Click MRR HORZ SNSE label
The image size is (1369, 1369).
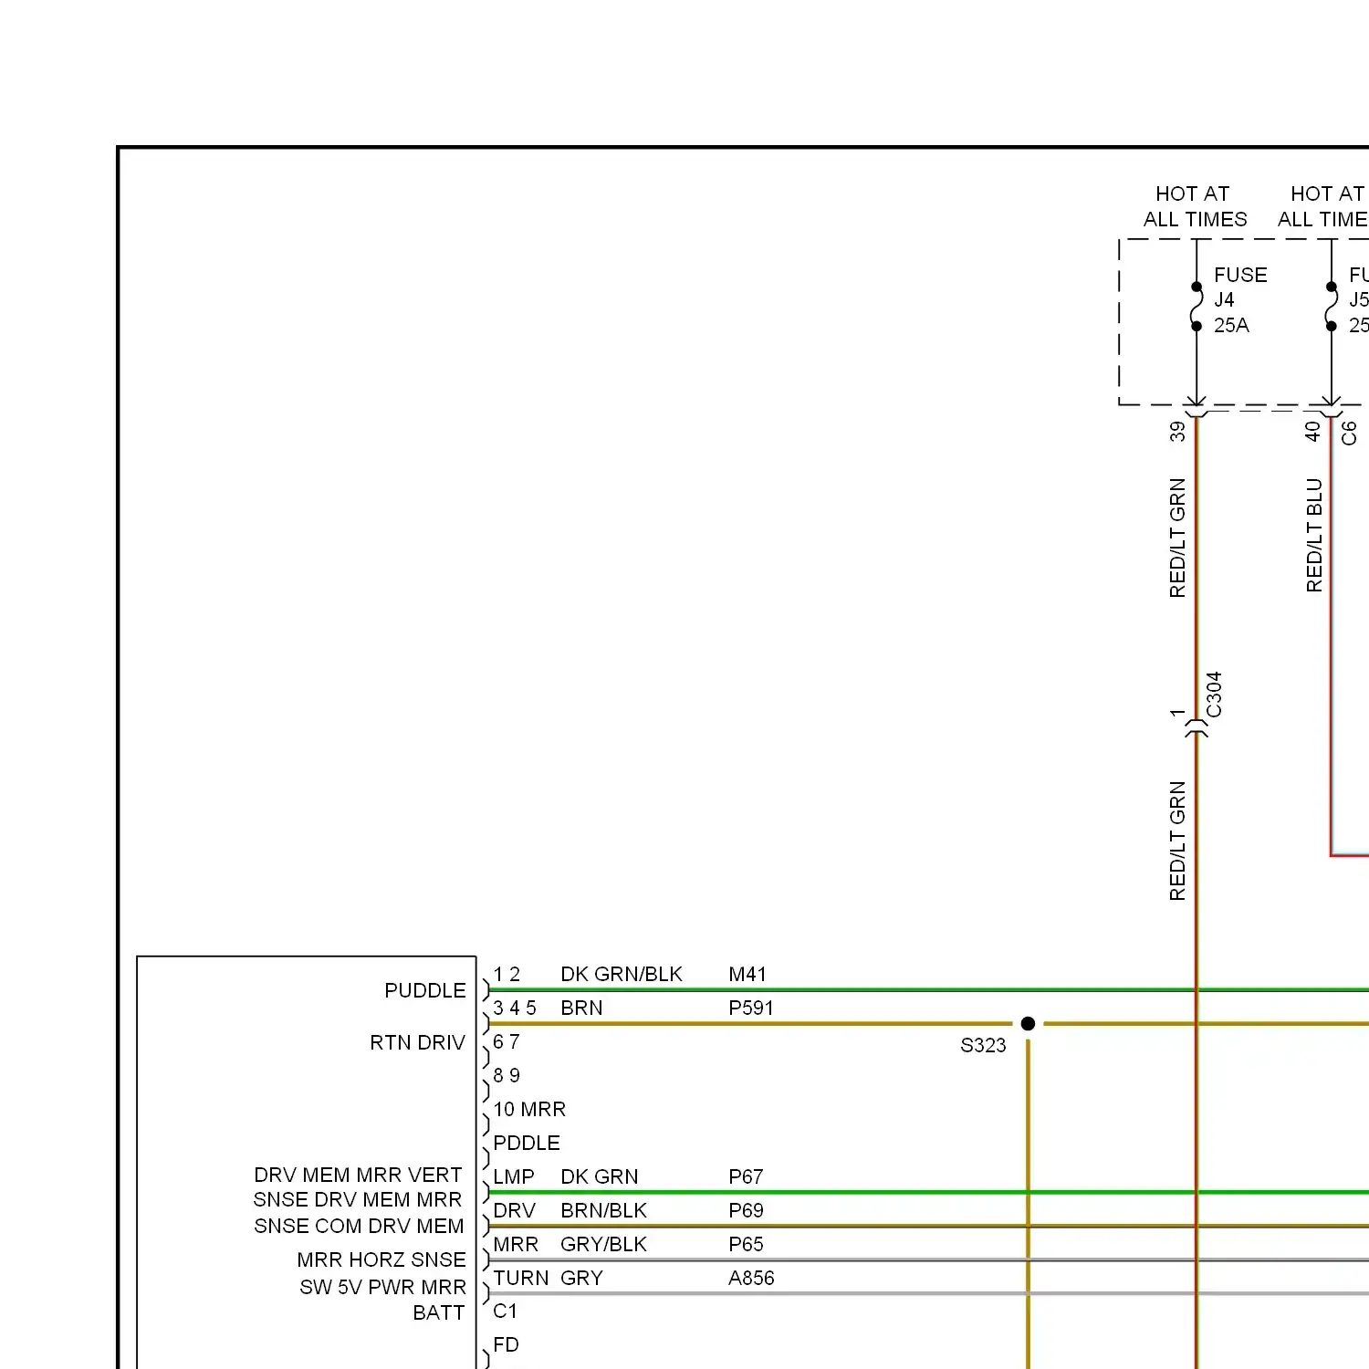(x=381, y=1260)
